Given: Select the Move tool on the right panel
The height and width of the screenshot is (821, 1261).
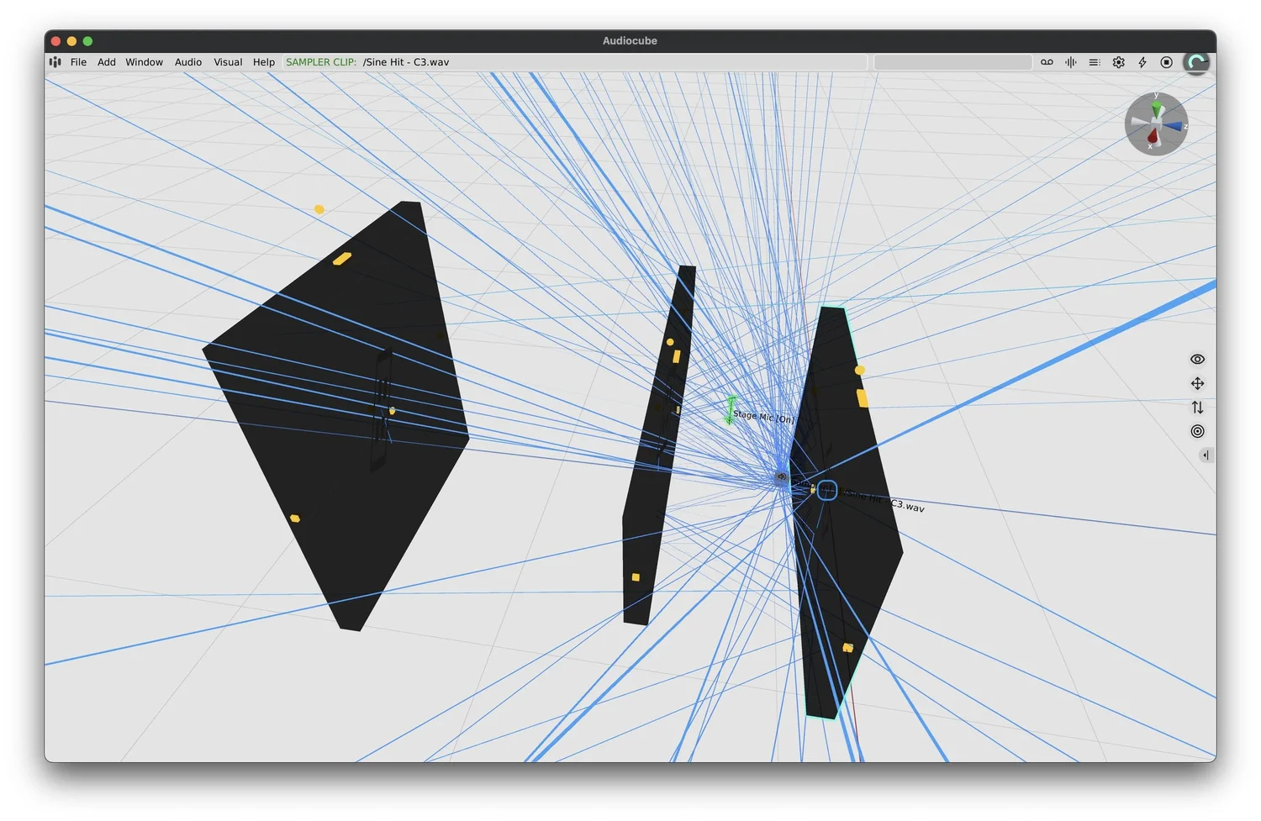Looking at the screenshot, I should point(1197,383).
